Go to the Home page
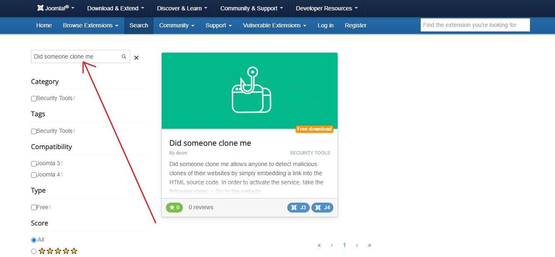 point(44,25)
